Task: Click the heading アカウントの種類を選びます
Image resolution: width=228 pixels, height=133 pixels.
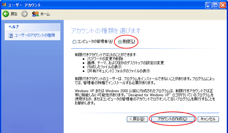Action: point(106,31)
